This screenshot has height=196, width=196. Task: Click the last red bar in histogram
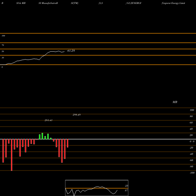click(x=67, y=143)
